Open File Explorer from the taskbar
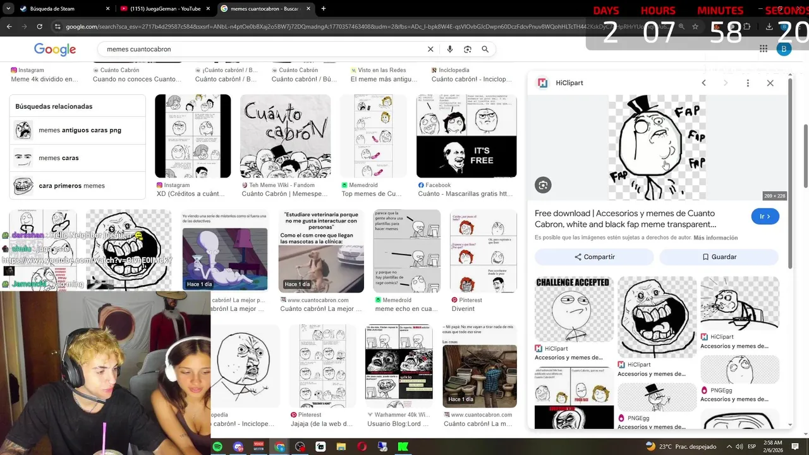 point(341,447)
